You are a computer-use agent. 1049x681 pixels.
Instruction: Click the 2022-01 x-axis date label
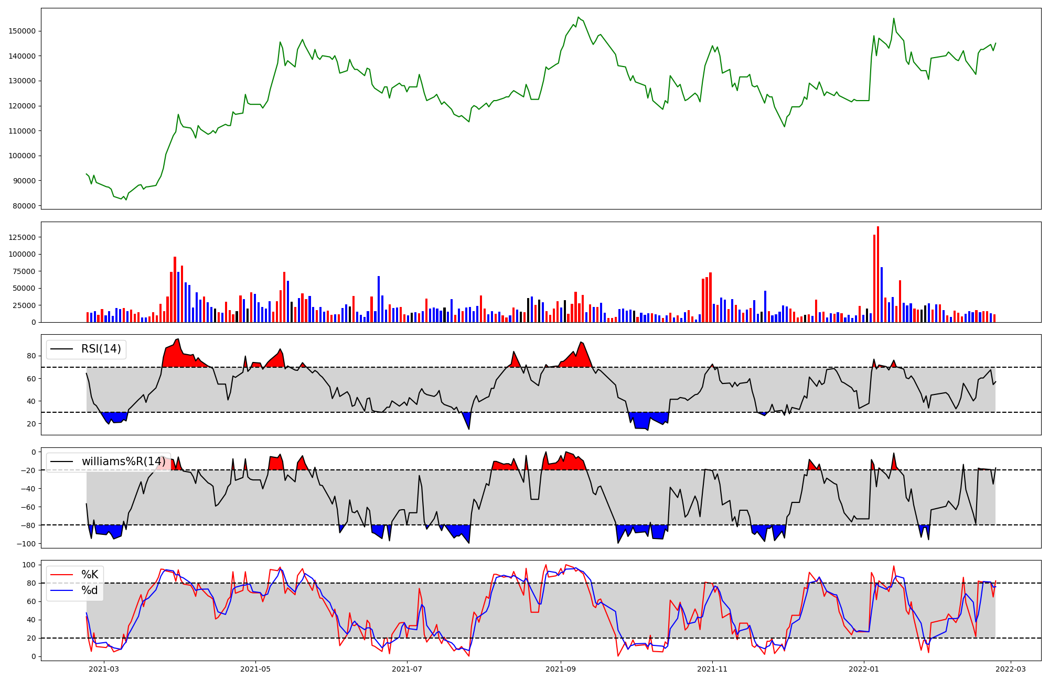864,669
